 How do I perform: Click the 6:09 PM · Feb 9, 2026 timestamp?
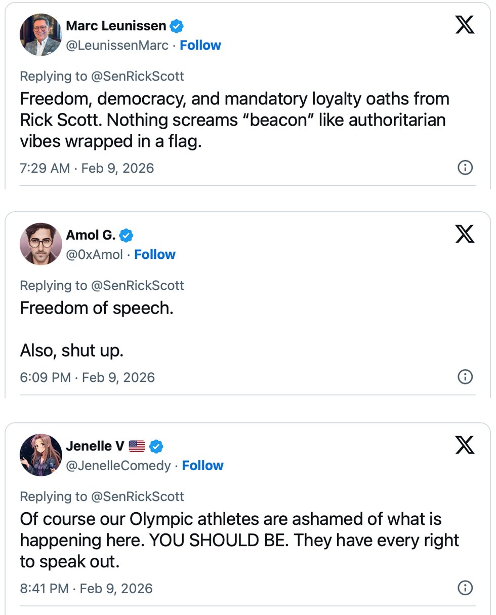pyautogui.click(x=87, y=377)
